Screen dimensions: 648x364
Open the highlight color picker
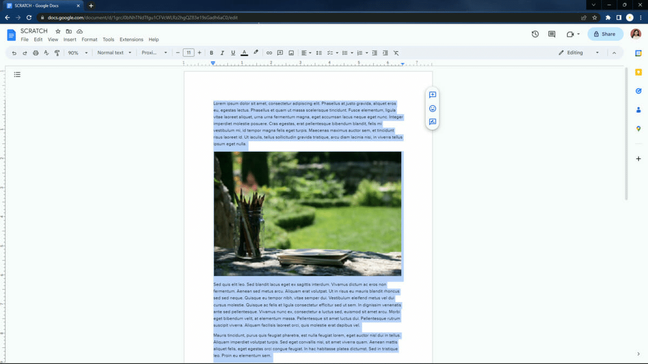[256, 53]
